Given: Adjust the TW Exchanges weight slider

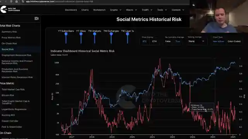Looking at the screenshot, I should point(111,34).
